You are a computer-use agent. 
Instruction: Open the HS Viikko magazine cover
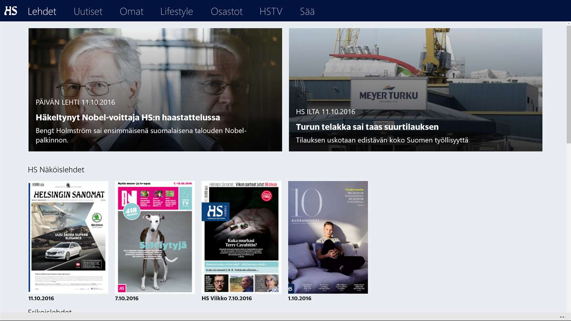241,237
